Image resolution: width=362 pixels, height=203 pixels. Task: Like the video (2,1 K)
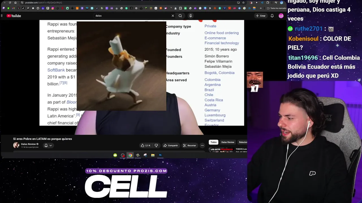[x=146, y=145]
